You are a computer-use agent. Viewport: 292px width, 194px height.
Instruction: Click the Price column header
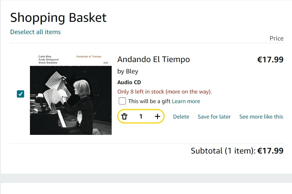(x=276, y=38)
